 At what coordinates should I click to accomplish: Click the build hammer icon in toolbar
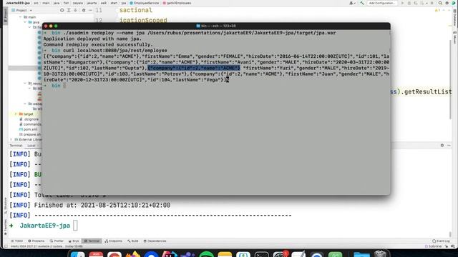(362, 3)
